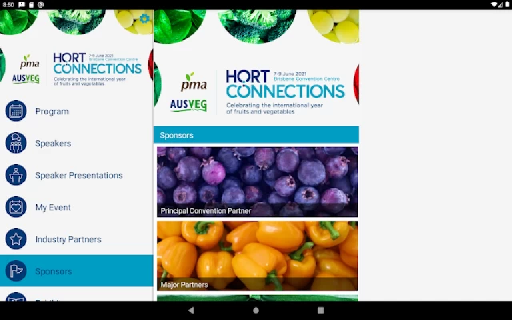Open the settings gear icon
The width and height of the screenshot is (512, 320).
tap(144, 18)
